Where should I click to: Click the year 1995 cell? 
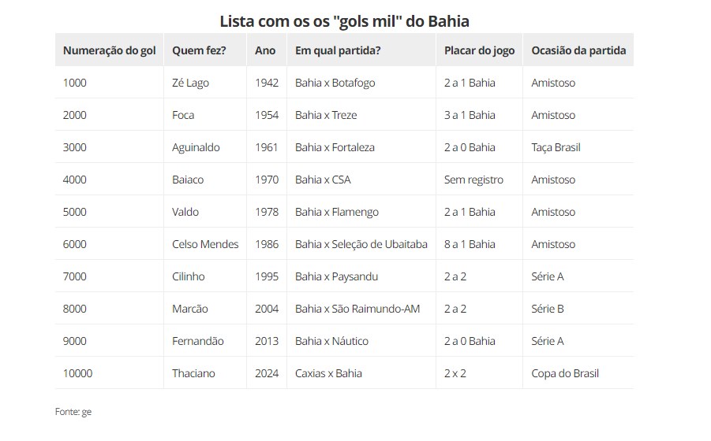point(267,276)
